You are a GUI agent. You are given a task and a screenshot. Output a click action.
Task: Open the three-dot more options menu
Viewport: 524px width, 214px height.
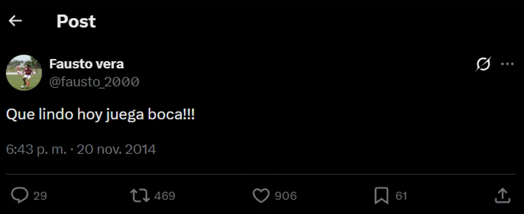507,64
